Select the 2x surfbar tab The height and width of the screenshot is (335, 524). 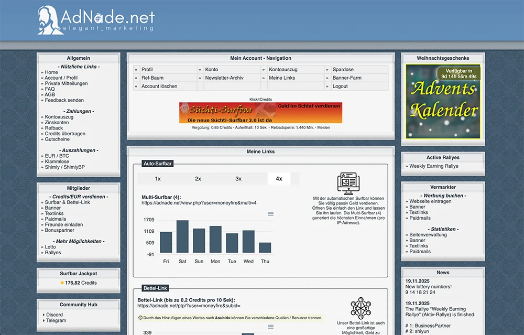coord(198,179)
